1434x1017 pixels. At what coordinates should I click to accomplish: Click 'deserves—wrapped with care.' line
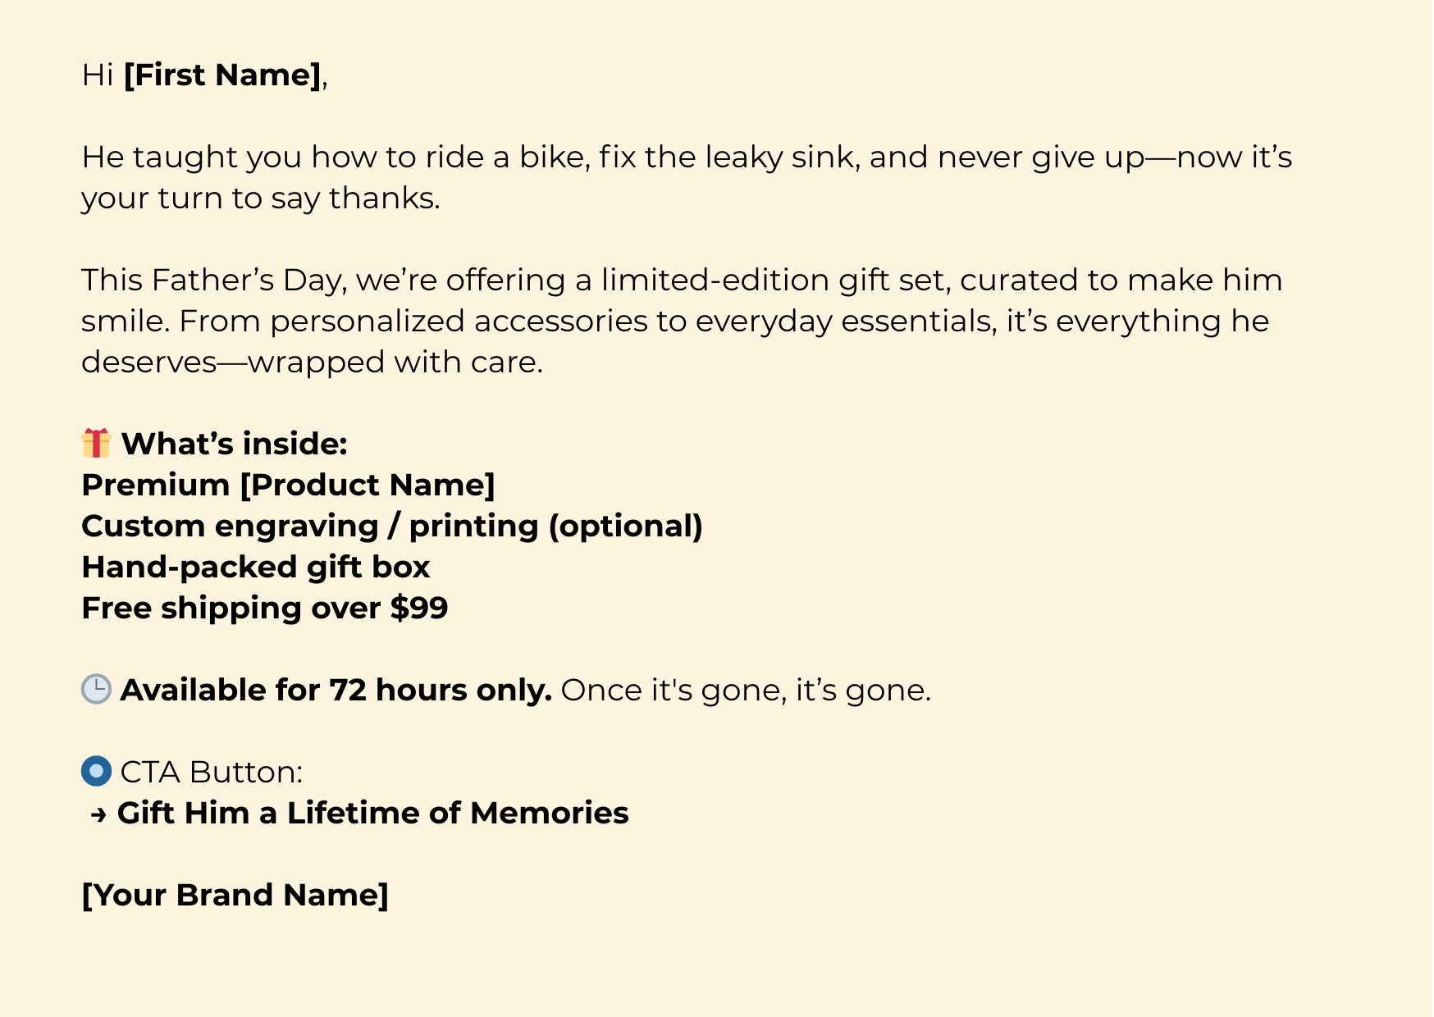[312, 362]
